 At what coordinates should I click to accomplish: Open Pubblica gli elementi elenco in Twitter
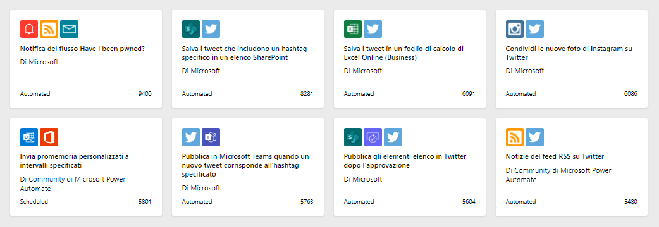tap(405, 161)
